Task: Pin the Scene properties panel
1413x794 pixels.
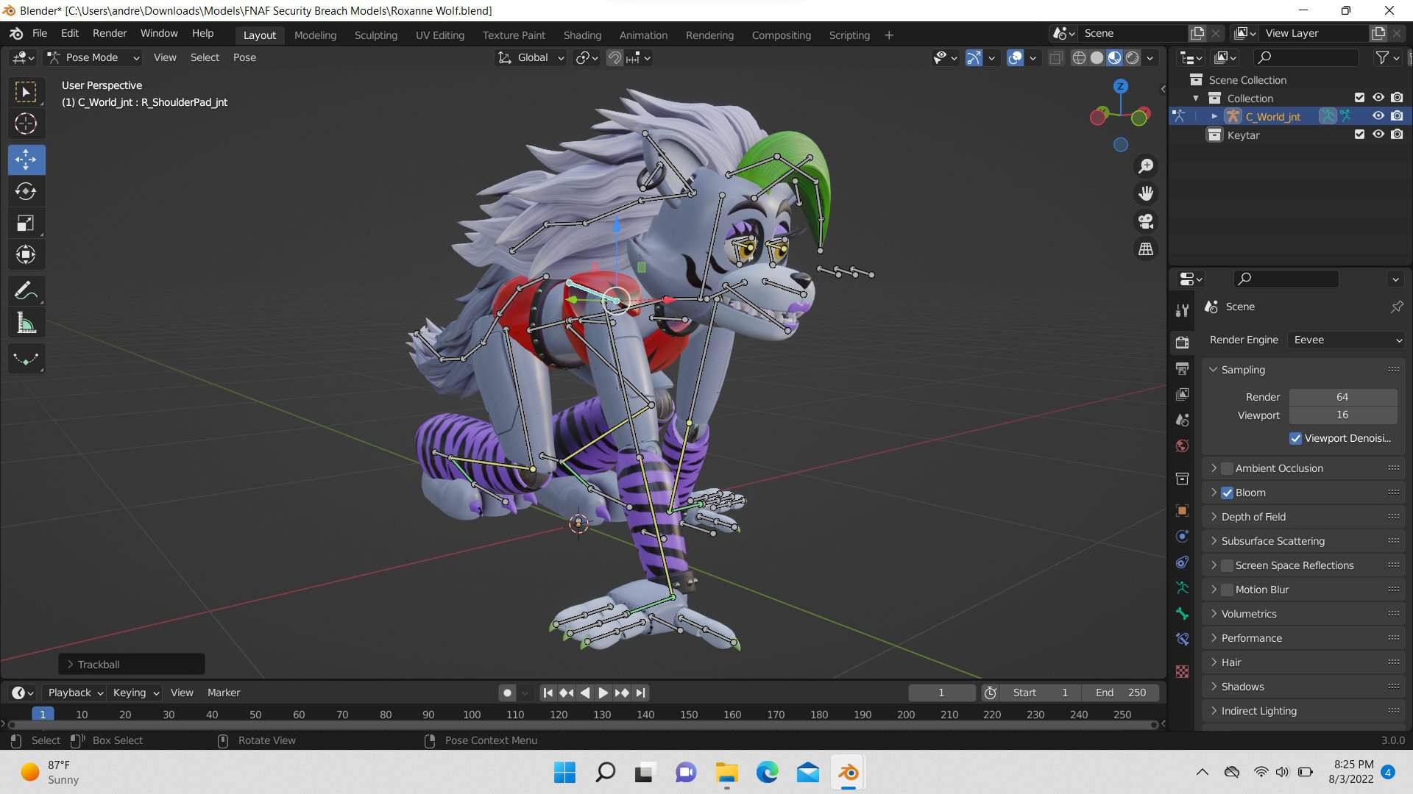Action: click(x=1396, y=307)
